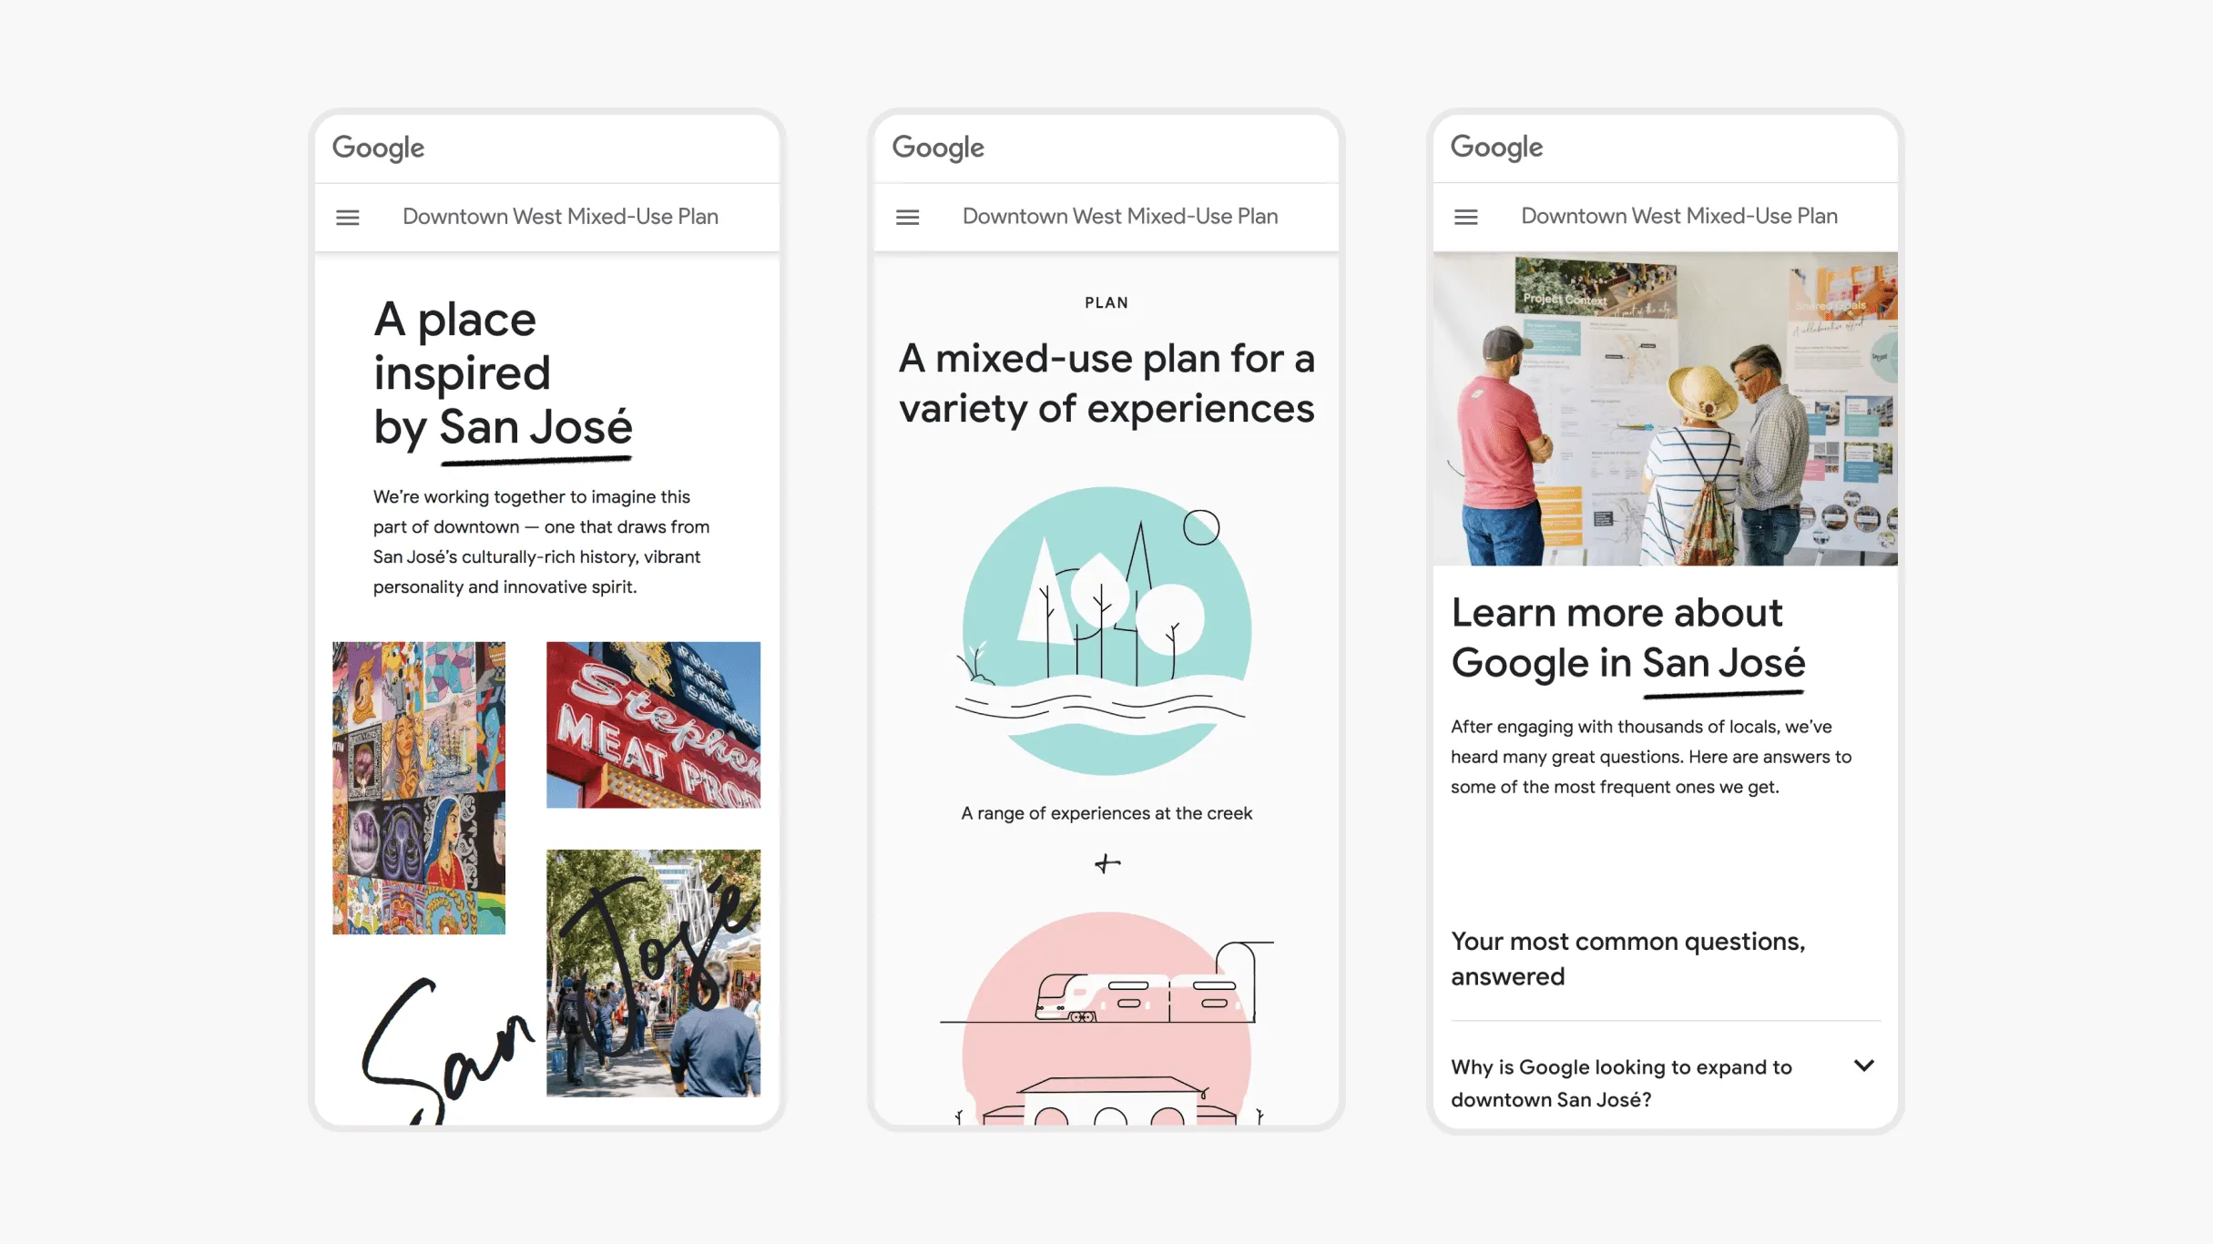Image resolution: width=2213 pixels, height=1244 pixels.
Task: Select the teal creek experiences illustration
Action: click(1106, 628)
